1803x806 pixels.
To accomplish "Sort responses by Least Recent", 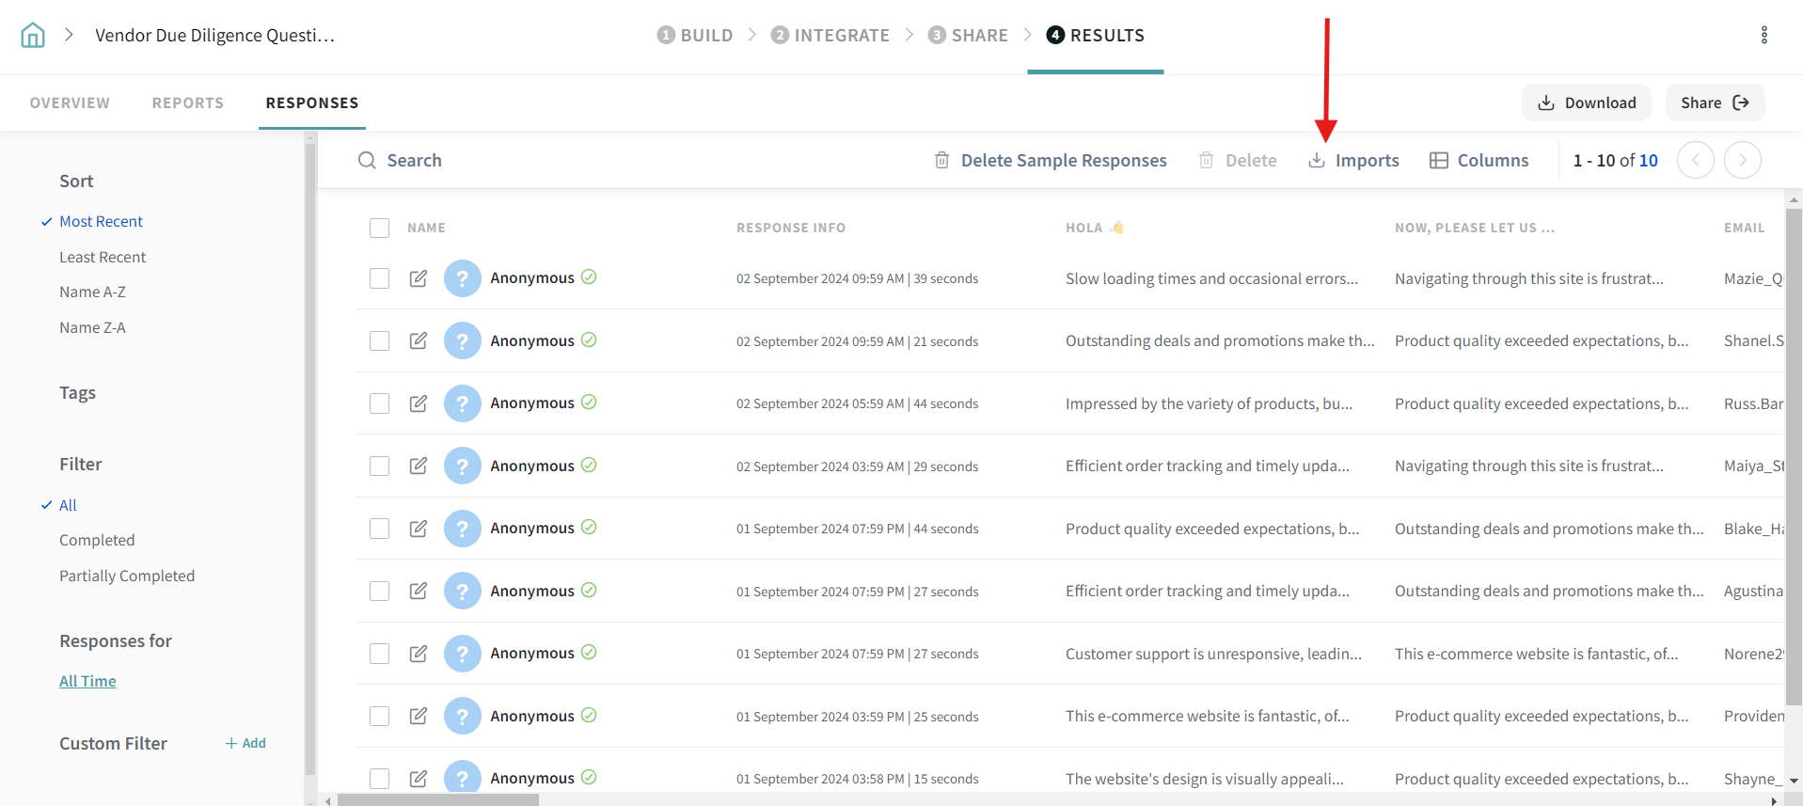I will click(103, 257).
